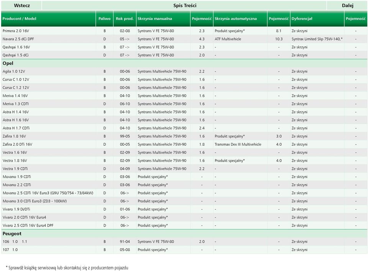Viewport: 368px width, 271px height.
Task: Click Transmax Dex III Multivehicle cell
Action: [238, 144]
